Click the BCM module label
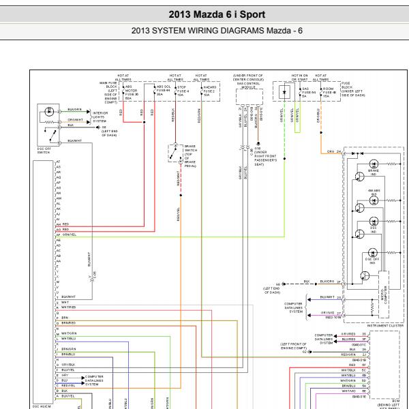This screenshot has height=409, width=409. click(x=395, y=401)
